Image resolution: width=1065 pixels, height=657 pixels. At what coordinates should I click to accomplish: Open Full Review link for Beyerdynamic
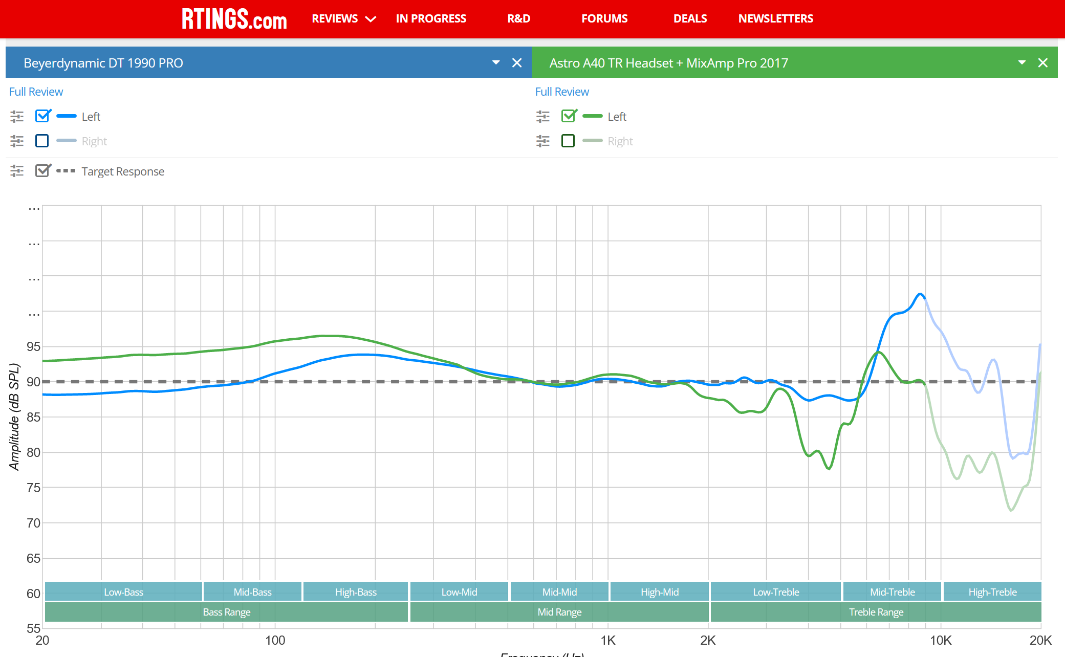pyautogui.click(x=36, y=92)
